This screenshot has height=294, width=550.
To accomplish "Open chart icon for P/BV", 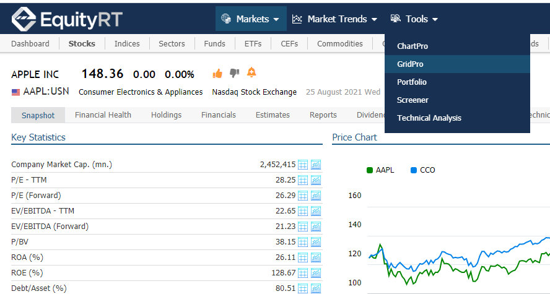I will point(316,242).
